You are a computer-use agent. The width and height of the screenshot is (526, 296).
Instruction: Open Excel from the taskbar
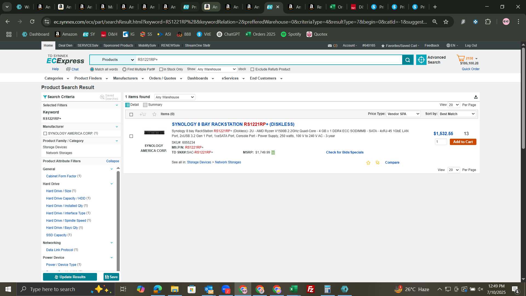[x=293, y=289]
